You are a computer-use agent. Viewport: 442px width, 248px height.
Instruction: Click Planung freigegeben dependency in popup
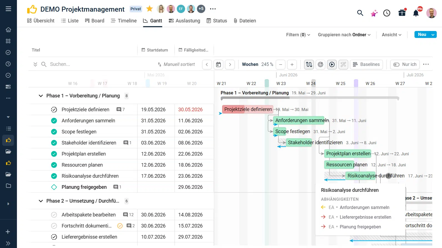point(360,227)
